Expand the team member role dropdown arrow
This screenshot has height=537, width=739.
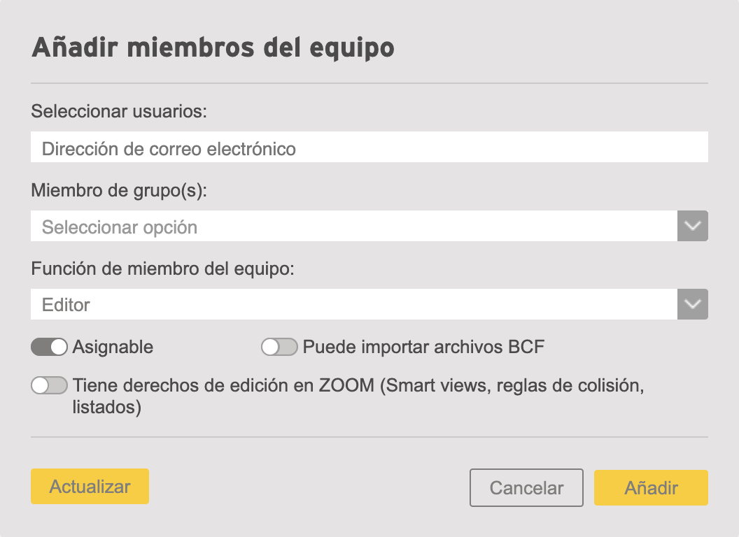click(692, 304)
